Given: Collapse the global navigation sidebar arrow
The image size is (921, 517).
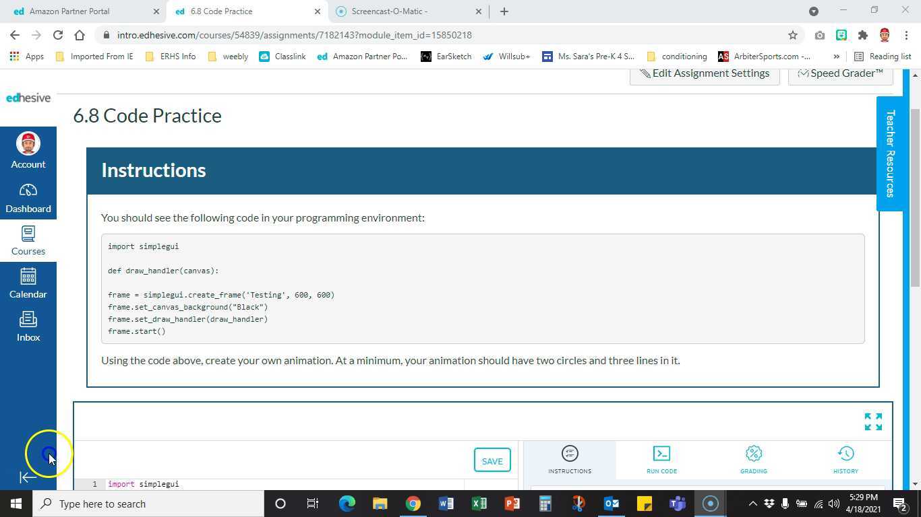Looking at the screenshot, I should [x=28, y=477].
